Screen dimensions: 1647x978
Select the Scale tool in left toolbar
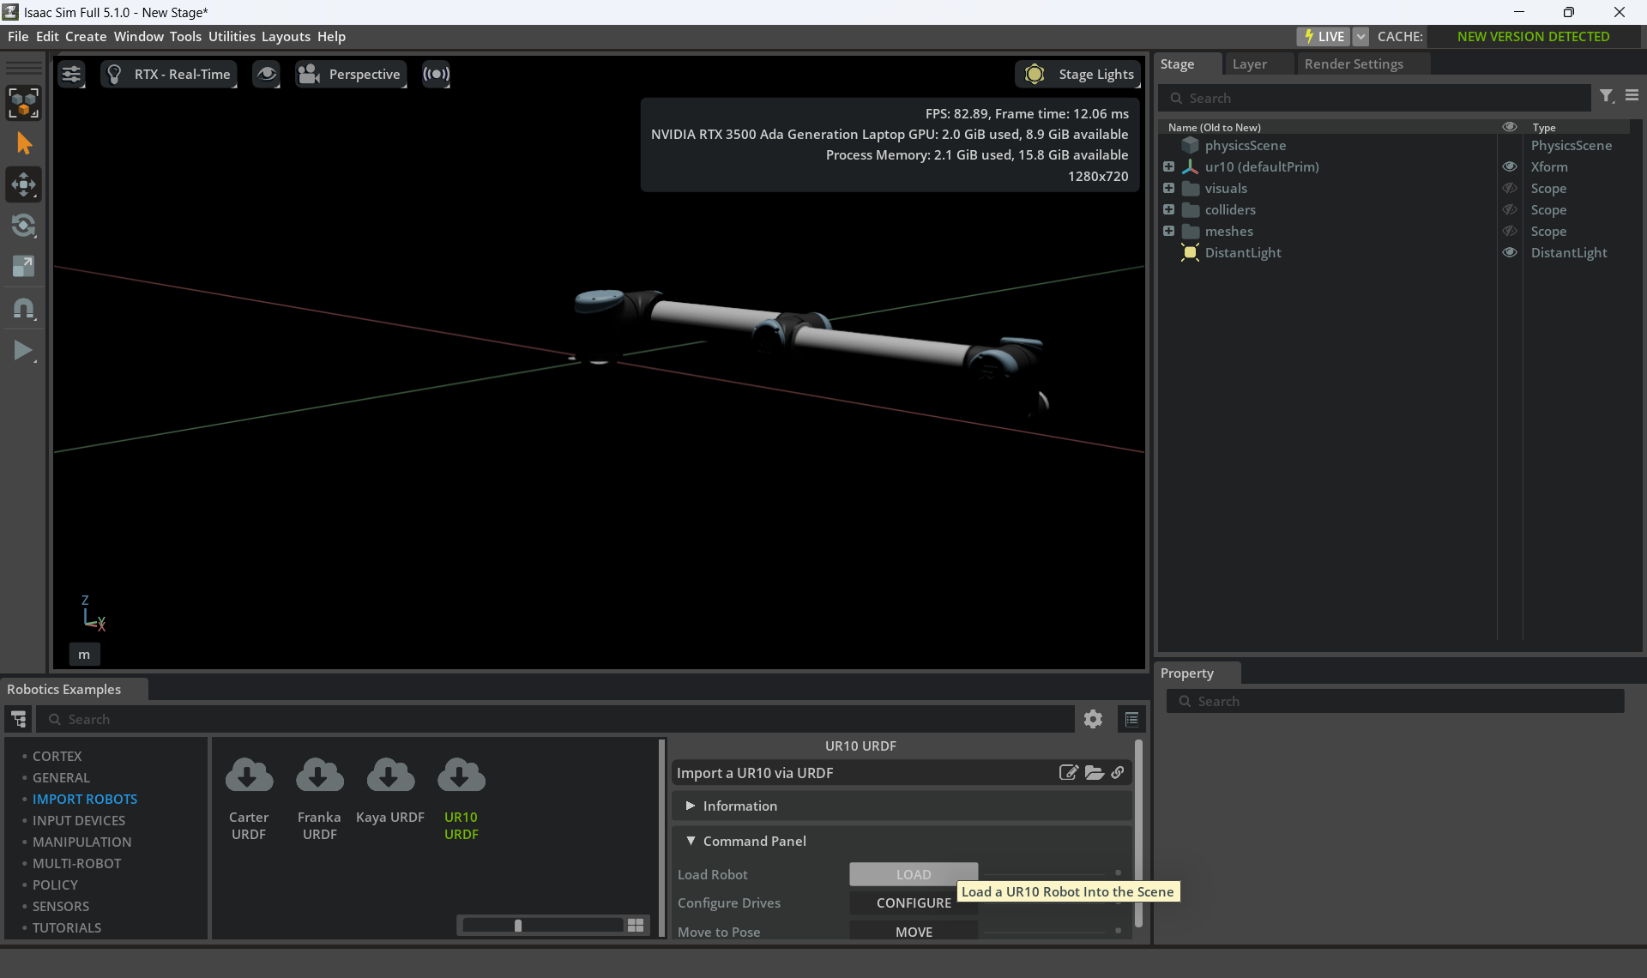point(23,267)
